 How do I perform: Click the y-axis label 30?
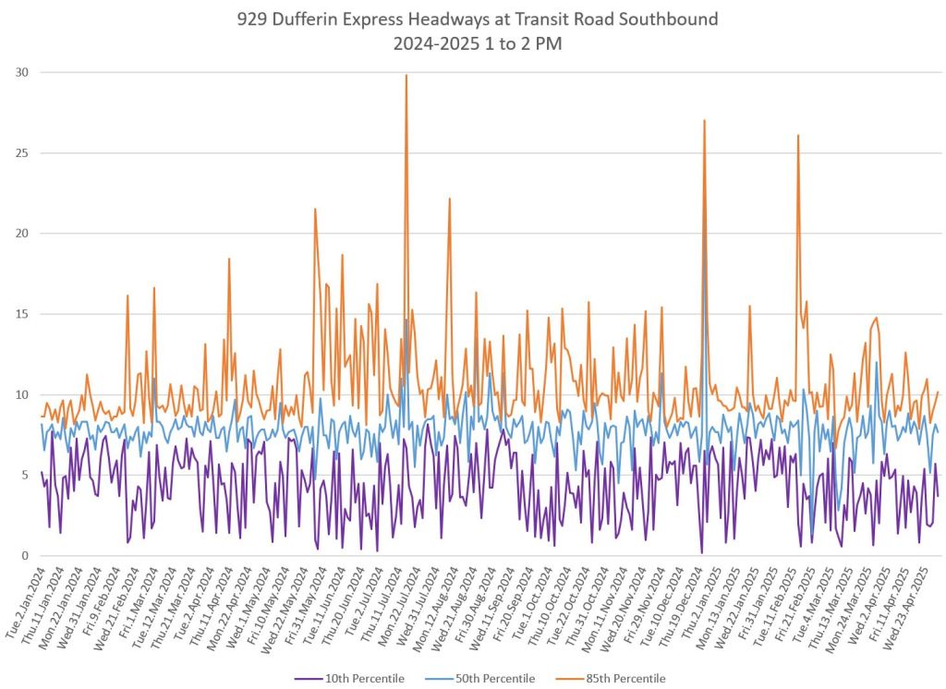pos(21,73)
